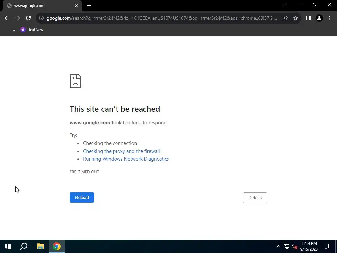Screen dimensions: 337x253
Task: Open Windows taskbar search
Action: point(24,246)
